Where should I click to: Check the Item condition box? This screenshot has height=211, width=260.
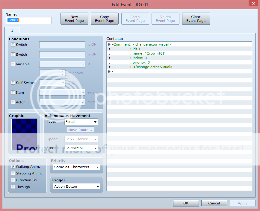(13, 93)
